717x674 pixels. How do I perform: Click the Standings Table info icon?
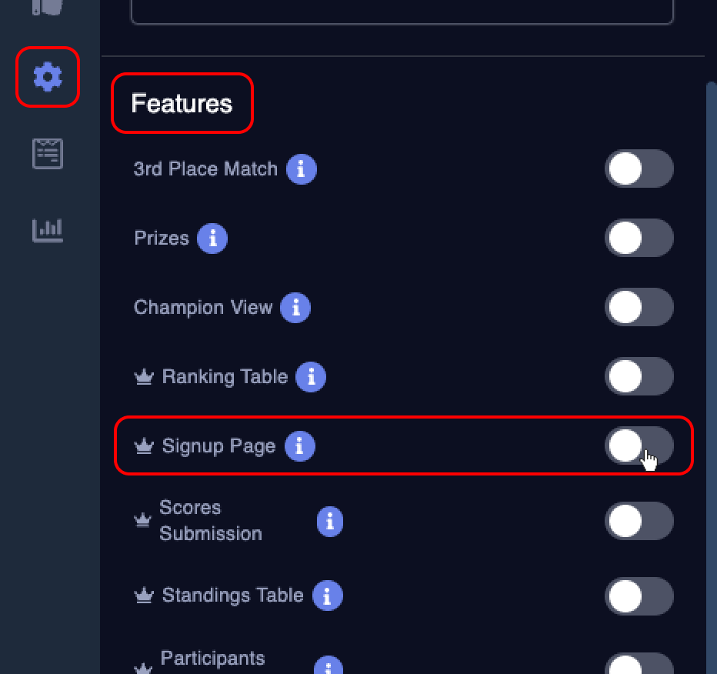pyautogui.click(x=327, y=596)
